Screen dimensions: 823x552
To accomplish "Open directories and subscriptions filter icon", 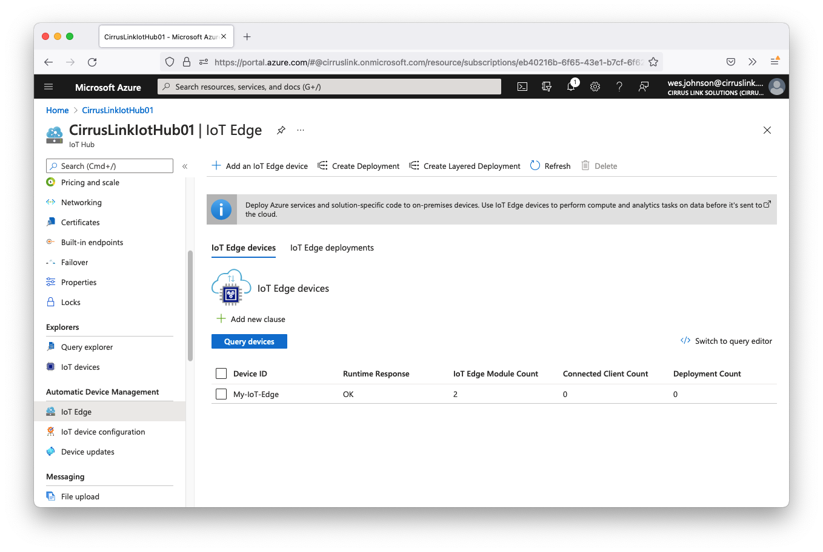I will pyautogui.click(x=547, y=87).
